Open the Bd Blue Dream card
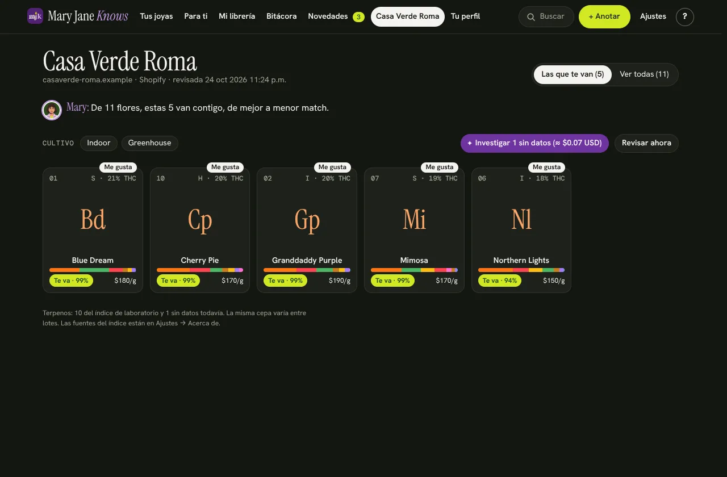The width and height of the screenshot is (727, 477). (x=93, y=231)
